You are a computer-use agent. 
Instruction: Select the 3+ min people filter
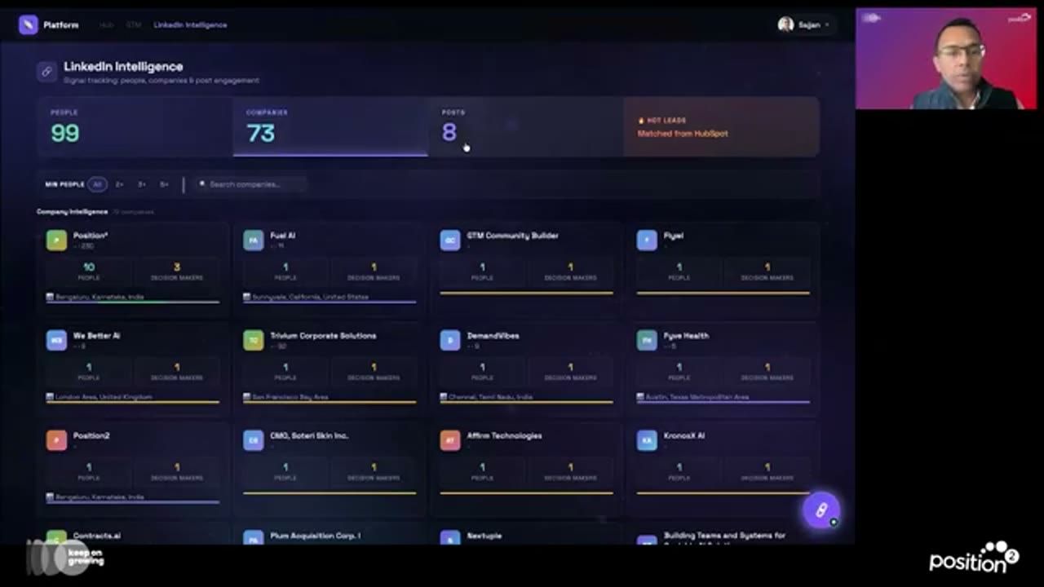tap(142, 184)
